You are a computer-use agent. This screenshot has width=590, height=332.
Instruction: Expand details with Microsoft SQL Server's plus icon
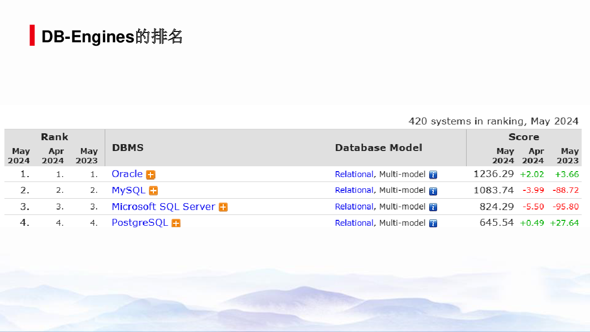223,207
